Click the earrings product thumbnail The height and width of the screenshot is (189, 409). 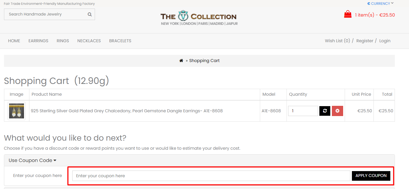[x=16, y=111]
